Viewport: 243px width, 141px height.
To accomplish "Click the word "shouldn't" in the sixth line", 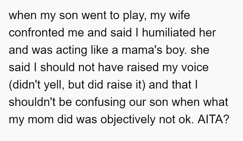I will pyautogui.click(x=32, y=102).
